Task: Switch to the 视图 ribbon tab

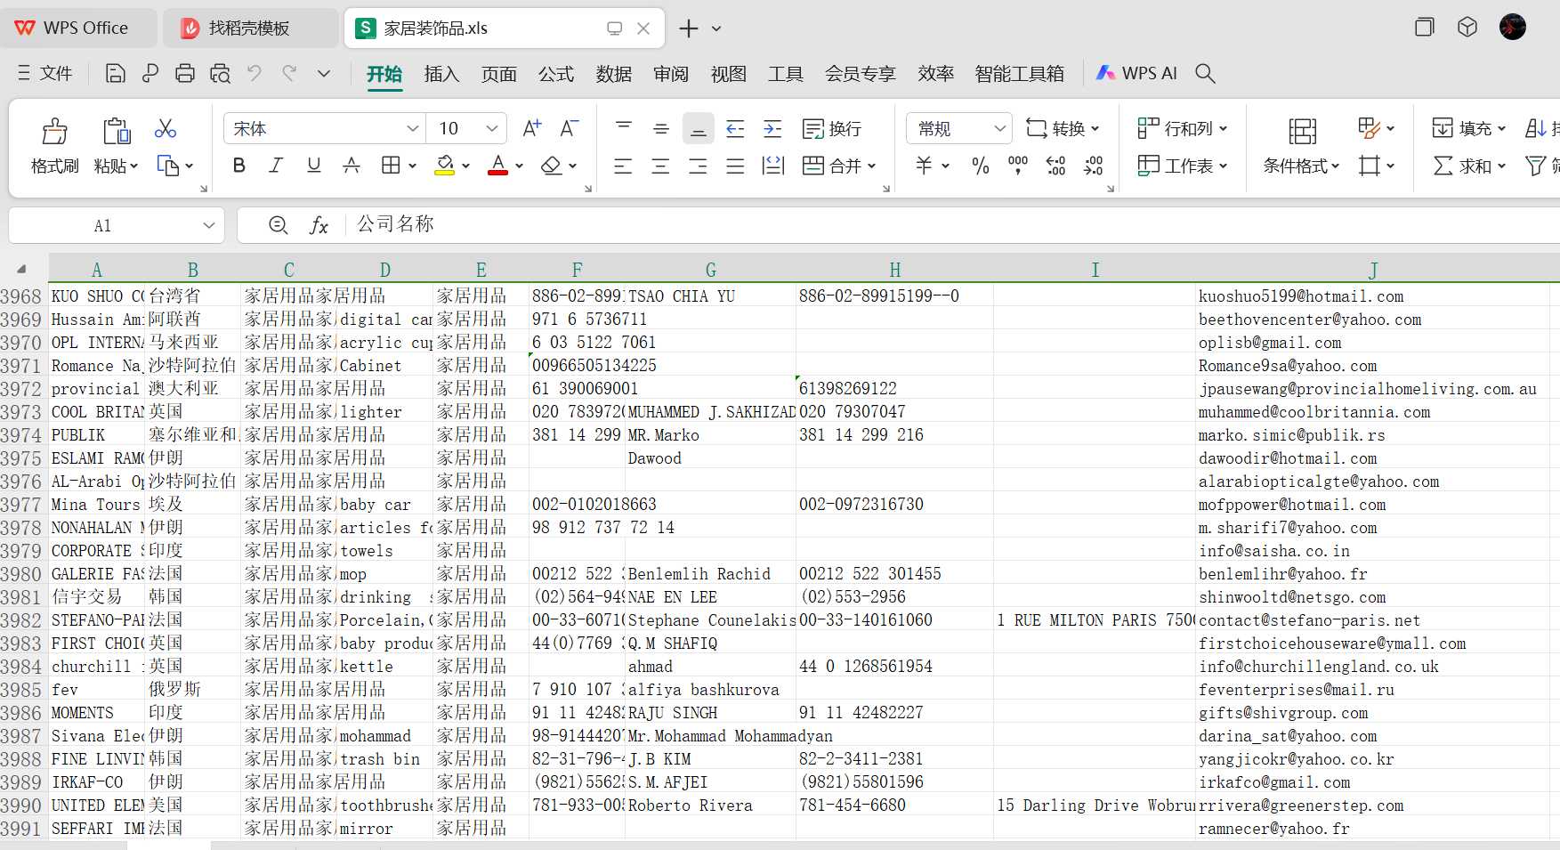Action: click(x=729, y=74)
